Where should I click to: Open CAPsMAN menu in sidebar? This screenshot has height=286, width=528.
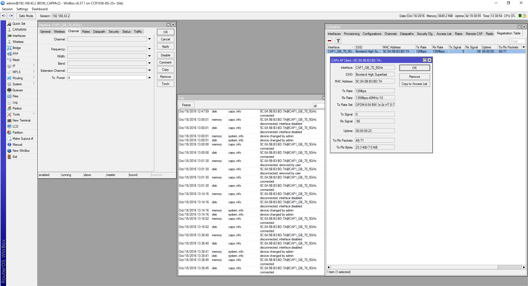(x=19, y=30)
